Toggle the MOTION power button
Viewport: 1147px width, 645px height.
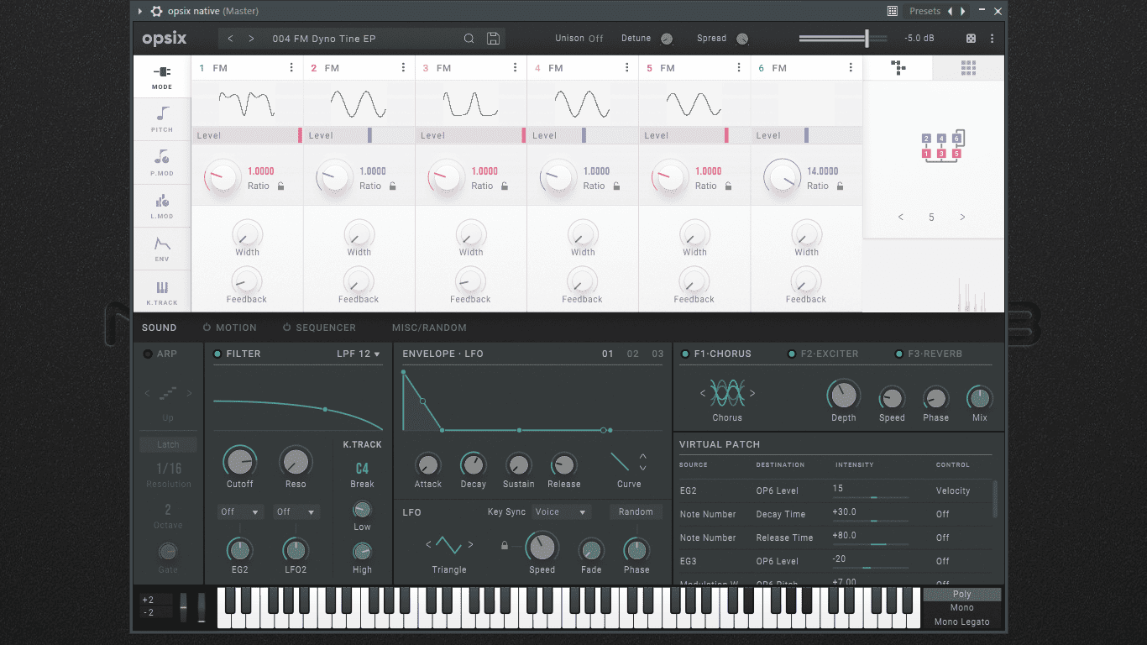207,328
